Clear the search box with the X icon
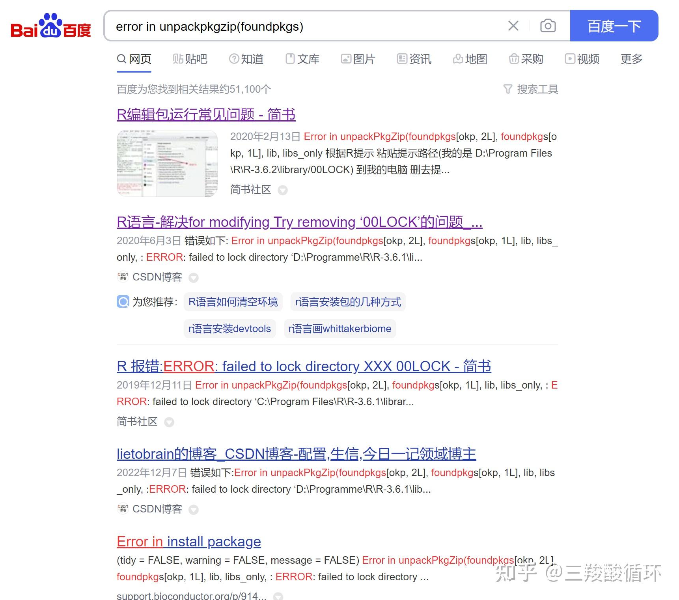 pos(513,26)
